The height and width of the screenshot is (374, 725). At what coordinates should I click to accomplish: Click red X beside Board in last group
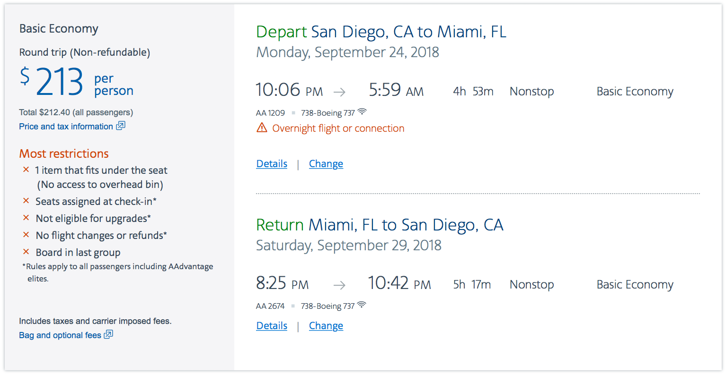click(x=26, y=252)
